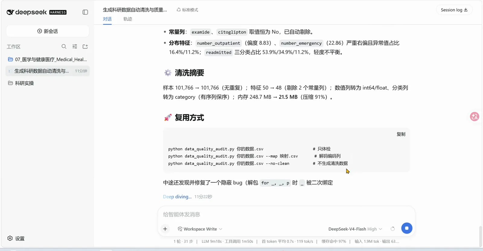The height and width of the screenshot is (251, 483).
Task: Click the conversation title in the header
Action: (135, 10)
